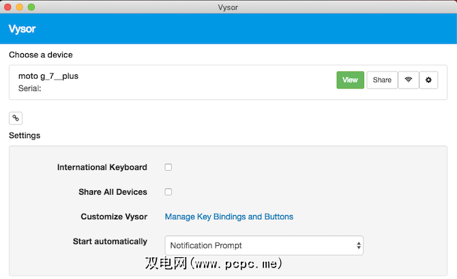Image resolution: width=457 pixels, height=279 pixels.
Task: Toggle the Share All Devices checkbox
Action: (x=168, y=192)
